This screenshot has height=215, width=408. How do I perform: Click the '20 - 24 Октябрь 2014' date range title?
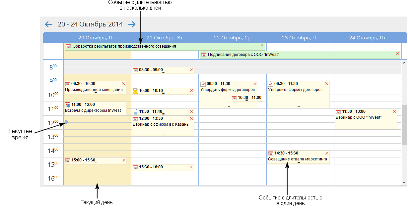click(90, 24)
